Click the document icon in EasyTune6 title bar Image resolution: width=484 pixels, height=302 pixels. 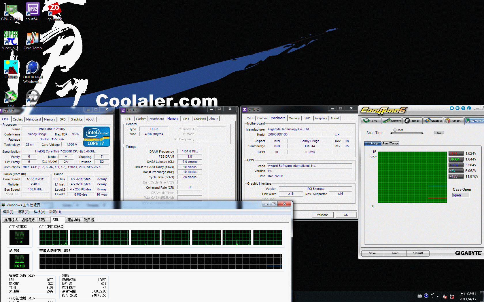tap(451, 108)
